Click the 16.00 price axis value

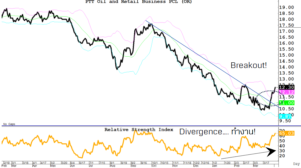click(286, 43)
